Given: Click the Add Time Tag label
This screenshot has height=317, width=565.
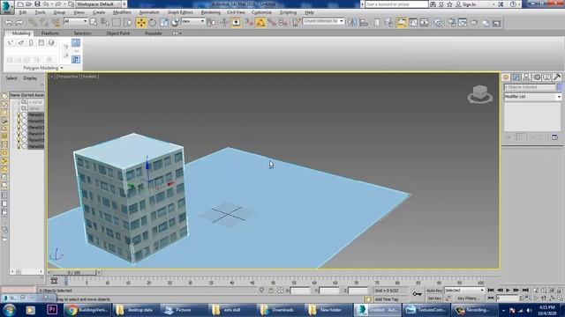Looking at the screenshot, I should coord(387,299).
